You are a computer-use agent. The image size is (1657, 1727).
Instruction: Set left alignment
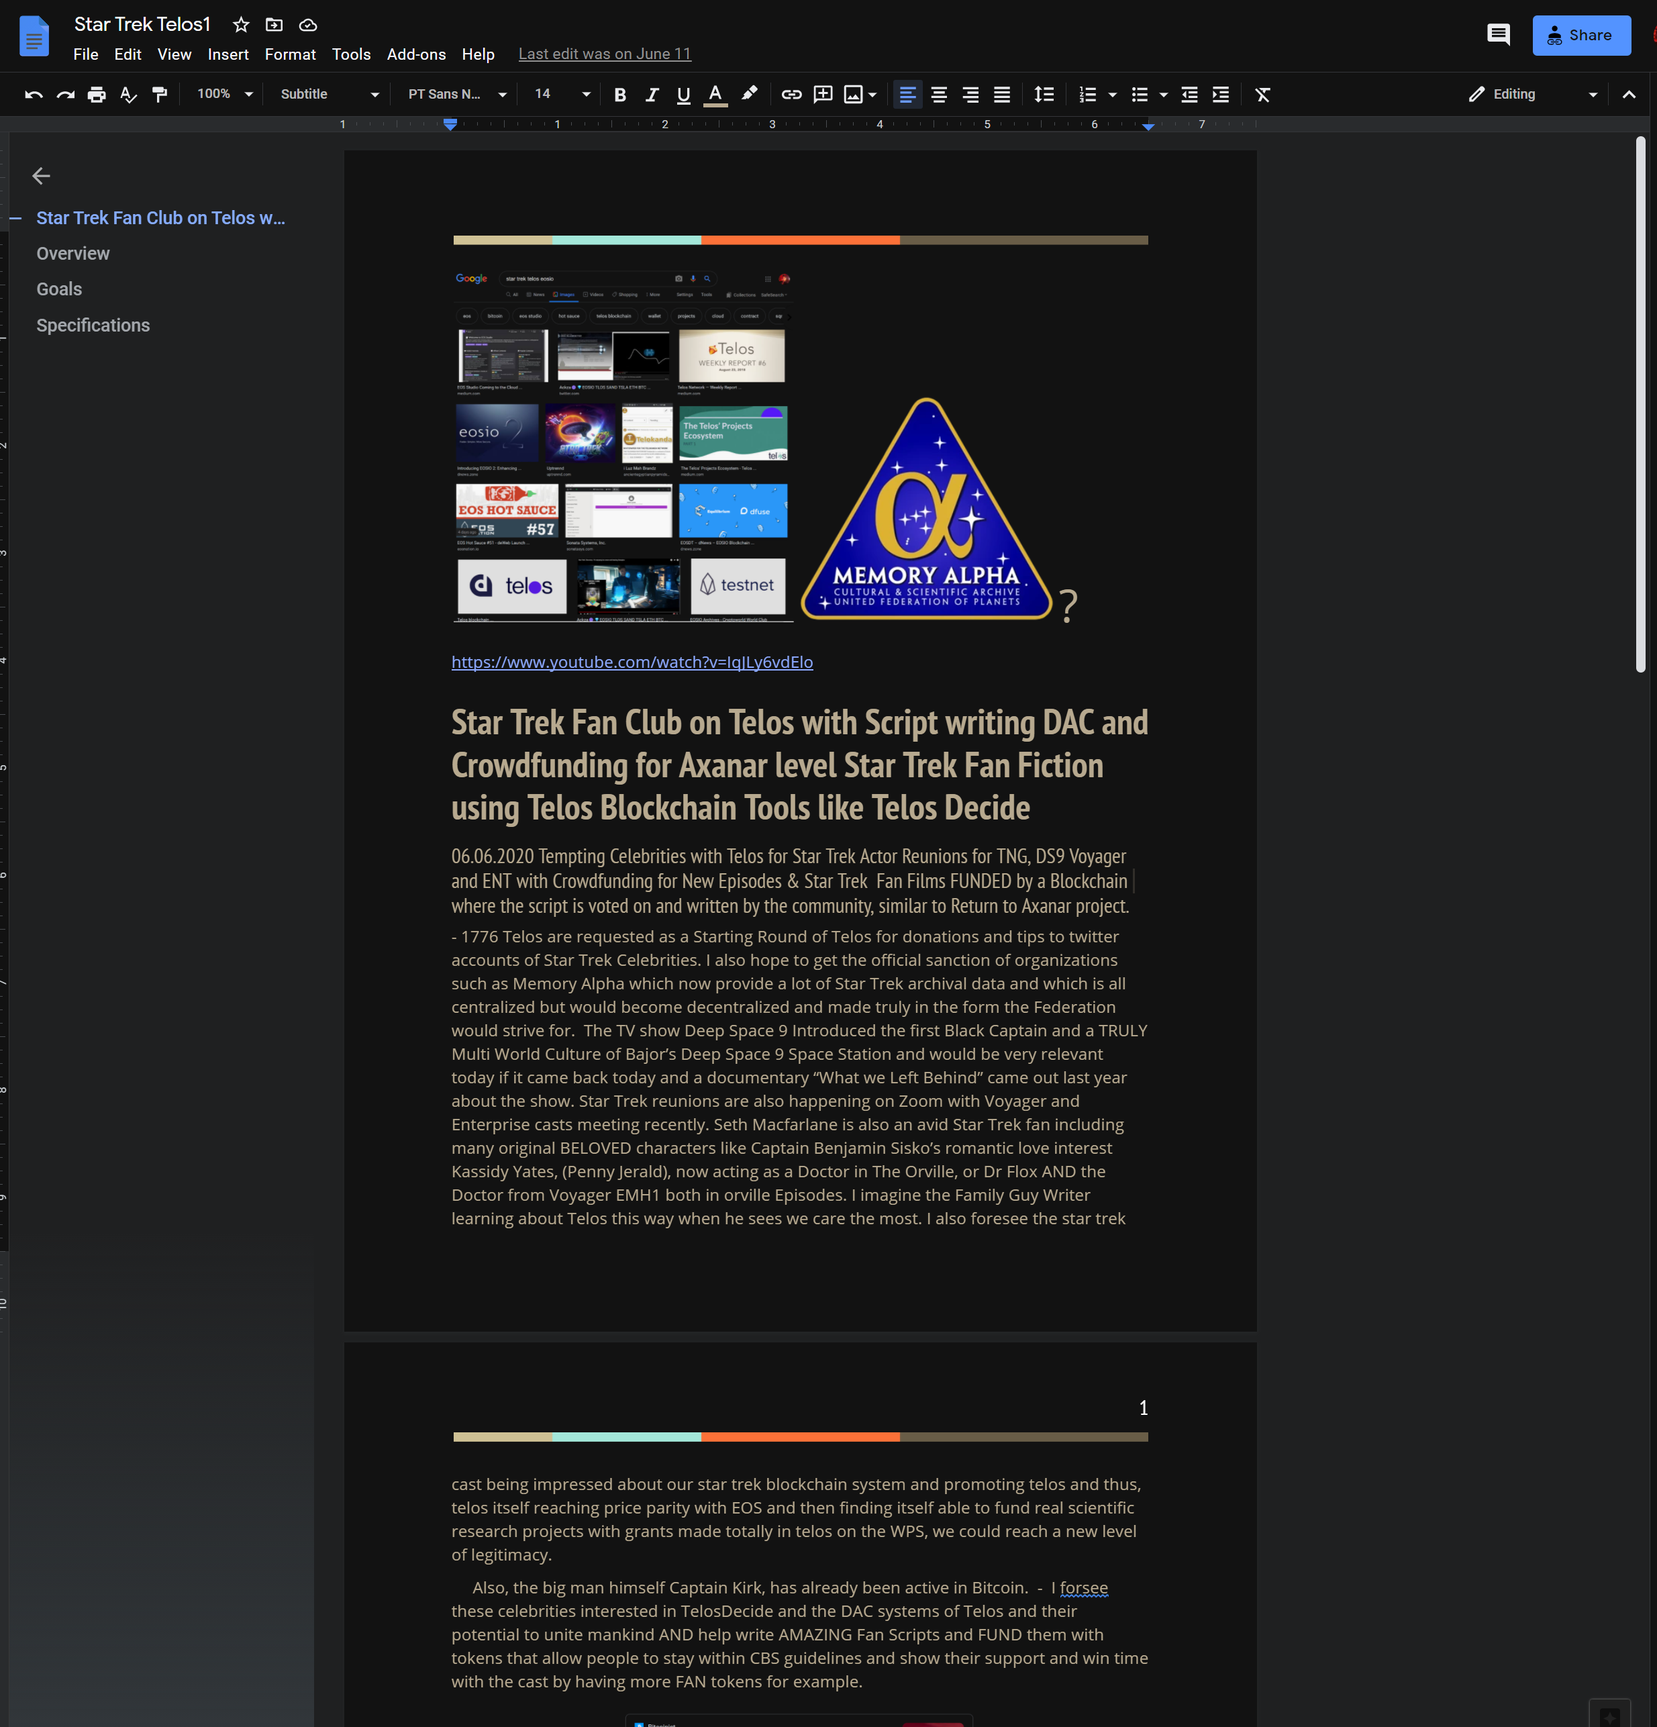(907, 94)
